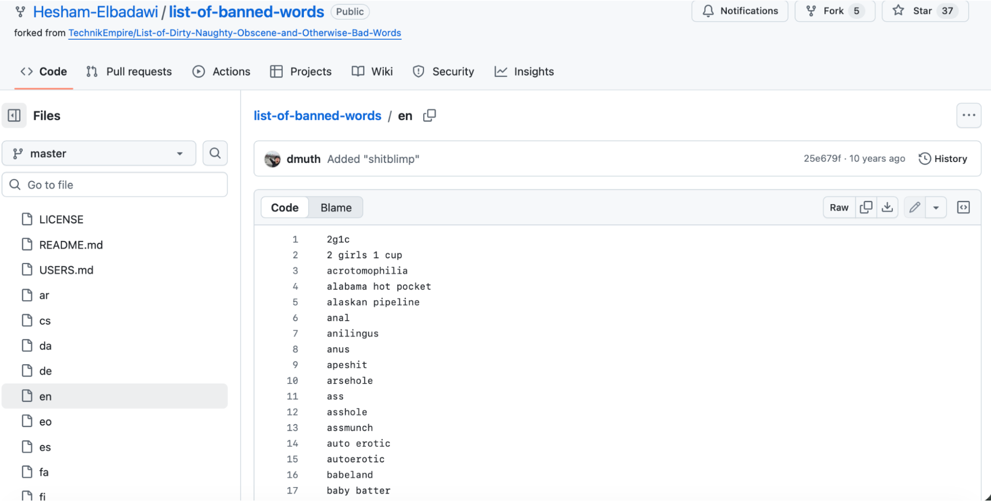991x501 pixels.
Task: Open the edit options dropdown arrow
Action: 936,207
